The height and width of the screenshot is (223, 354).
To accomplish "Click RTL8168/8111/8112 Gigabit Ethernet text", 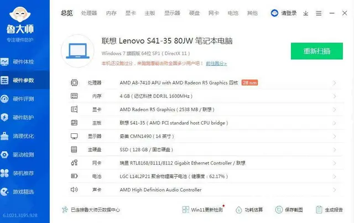I will pos(183,163).
